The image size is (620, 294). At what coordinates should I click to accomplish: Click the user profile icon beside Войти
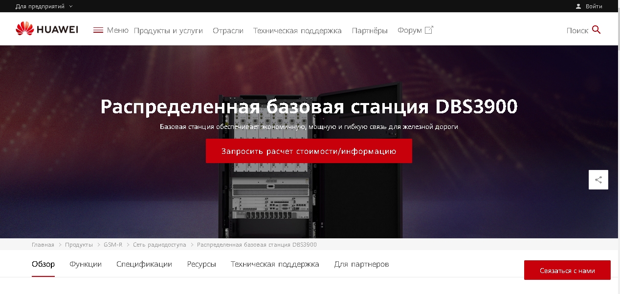(x=578, y=6)
